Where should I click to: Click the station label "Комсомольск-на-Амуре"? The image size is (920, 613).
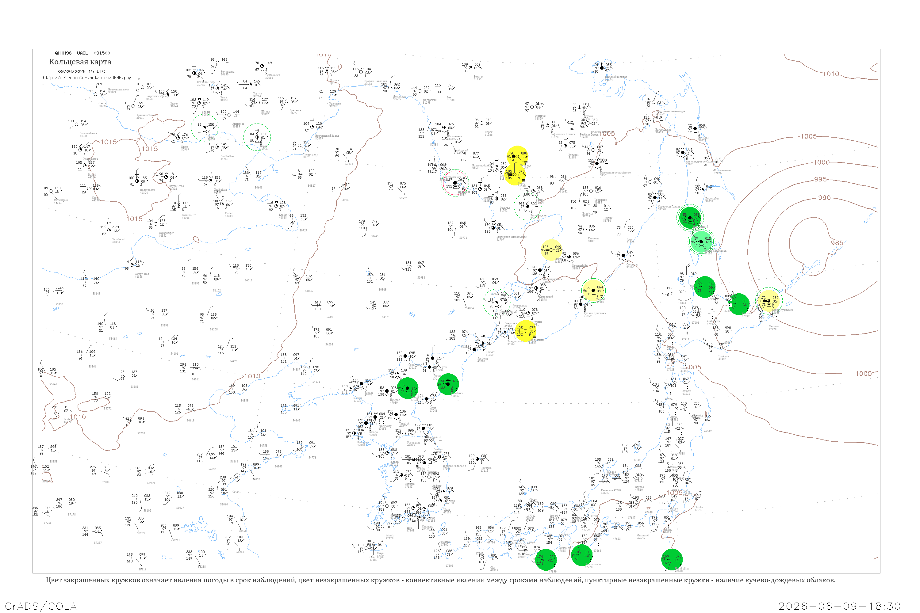[x=615, y=172]
